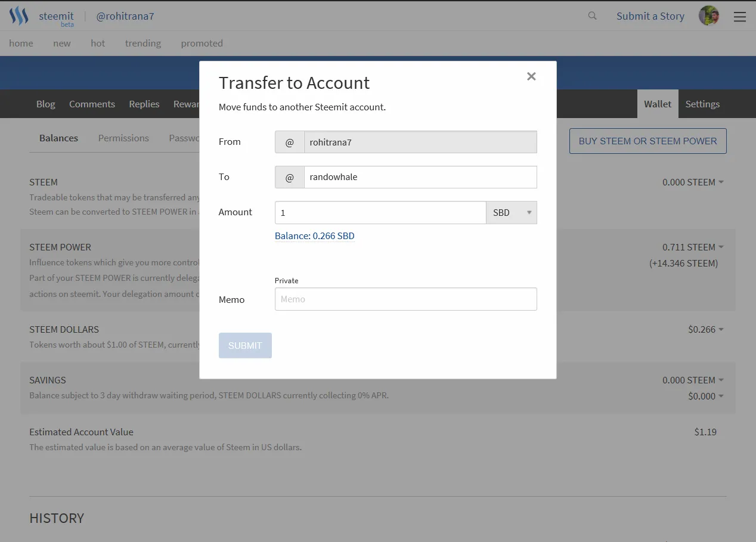Click the SAVINGS label
756x542 pixels.
(48, 380)
